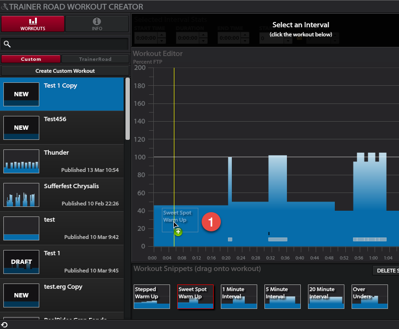
Task: Increase the Start Time stepper
Action: pos(162,35)
